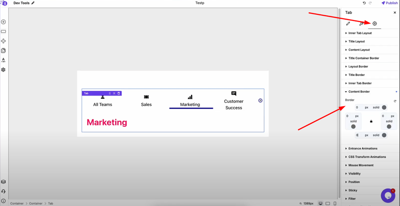Expand the Mouse Movement section

371,165
